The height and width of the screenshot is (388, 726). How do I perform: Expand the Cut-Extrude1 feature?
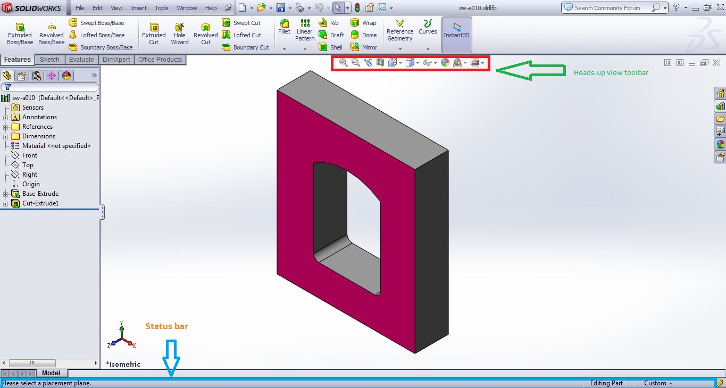(4, 203)
